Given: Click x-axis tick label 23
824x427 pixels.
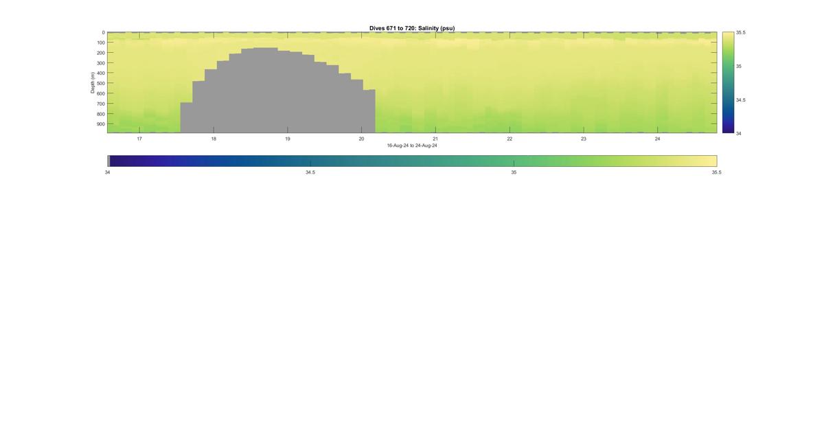Looking at the screenshot, I should coord(584,139).
